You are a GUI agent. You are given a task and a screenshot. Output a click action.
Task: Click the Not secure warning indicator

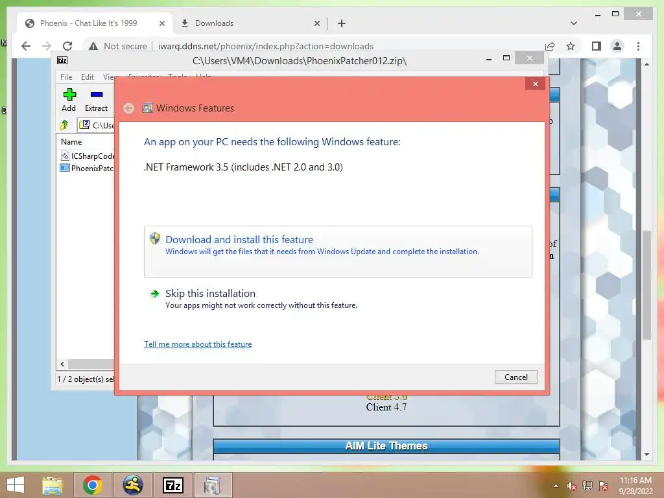pyautogui.click(x=118, y=46)
